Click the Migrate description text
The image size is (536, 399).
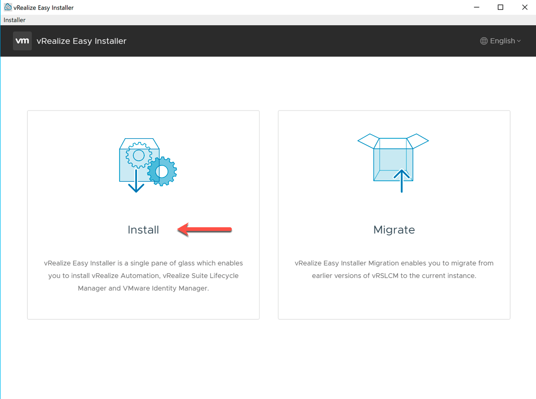pos(394,269)
